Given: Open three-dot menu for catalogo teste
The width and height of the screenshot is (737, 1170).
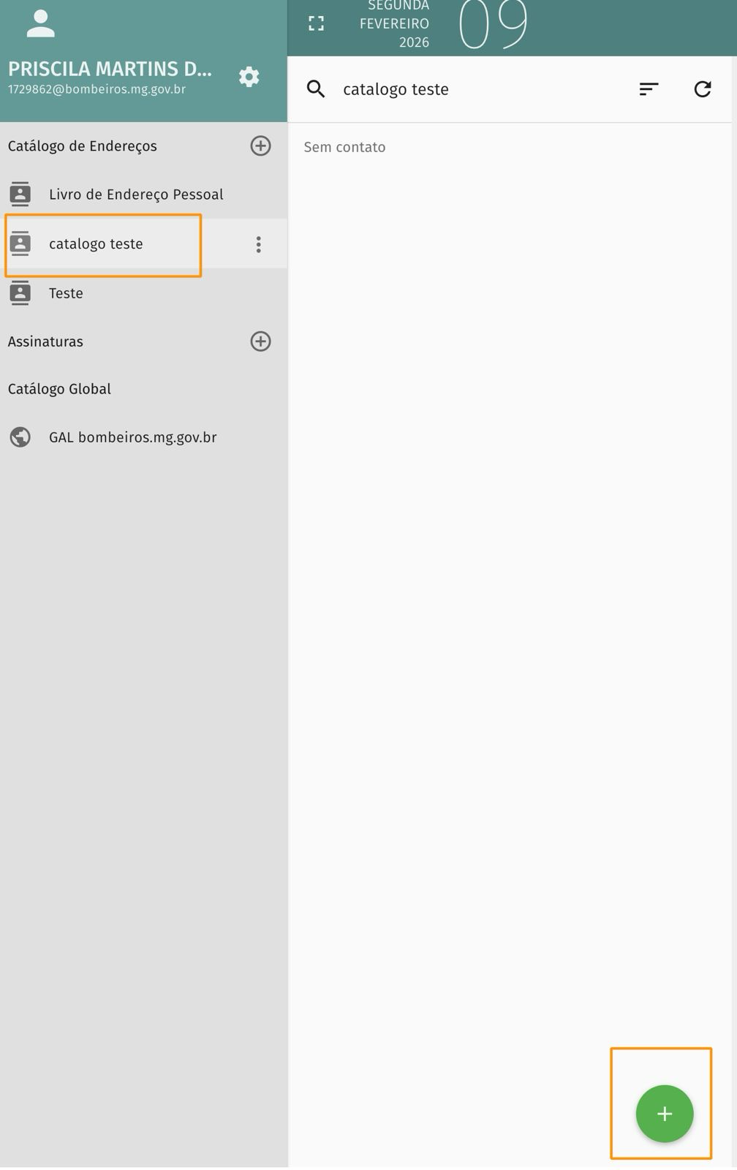Looking at the screenshot, I should click(x=258, y=244).
